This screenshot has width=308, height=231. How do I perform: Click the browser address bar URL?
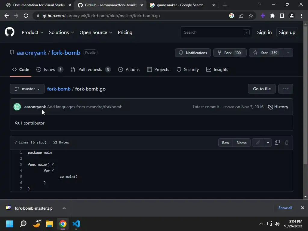[101, 16]
